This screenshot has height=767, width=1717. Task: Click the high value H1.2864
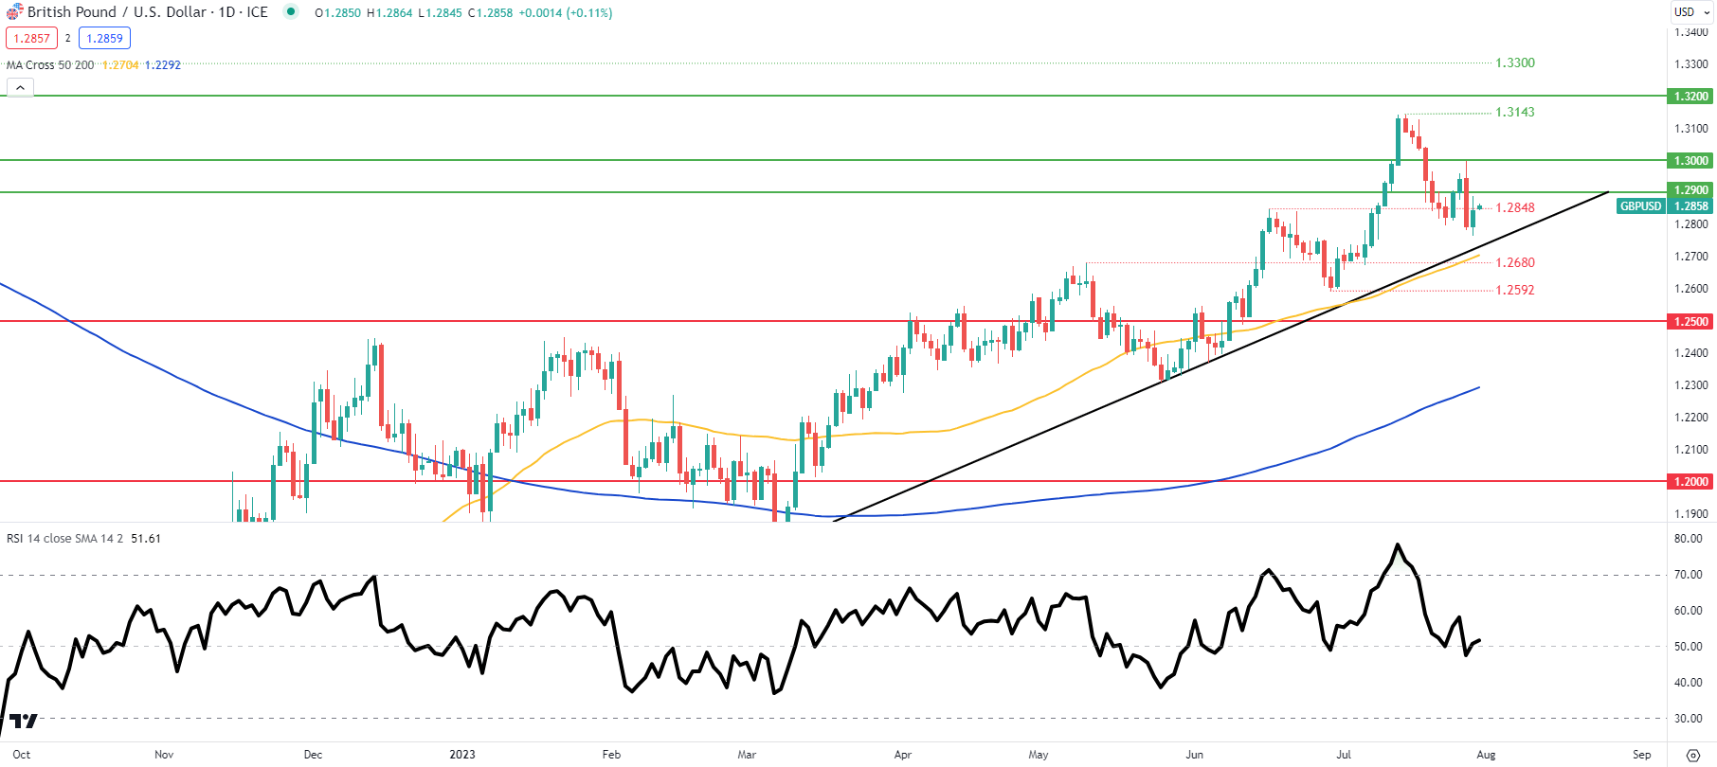pyautogui.click(x=389, y=13)
